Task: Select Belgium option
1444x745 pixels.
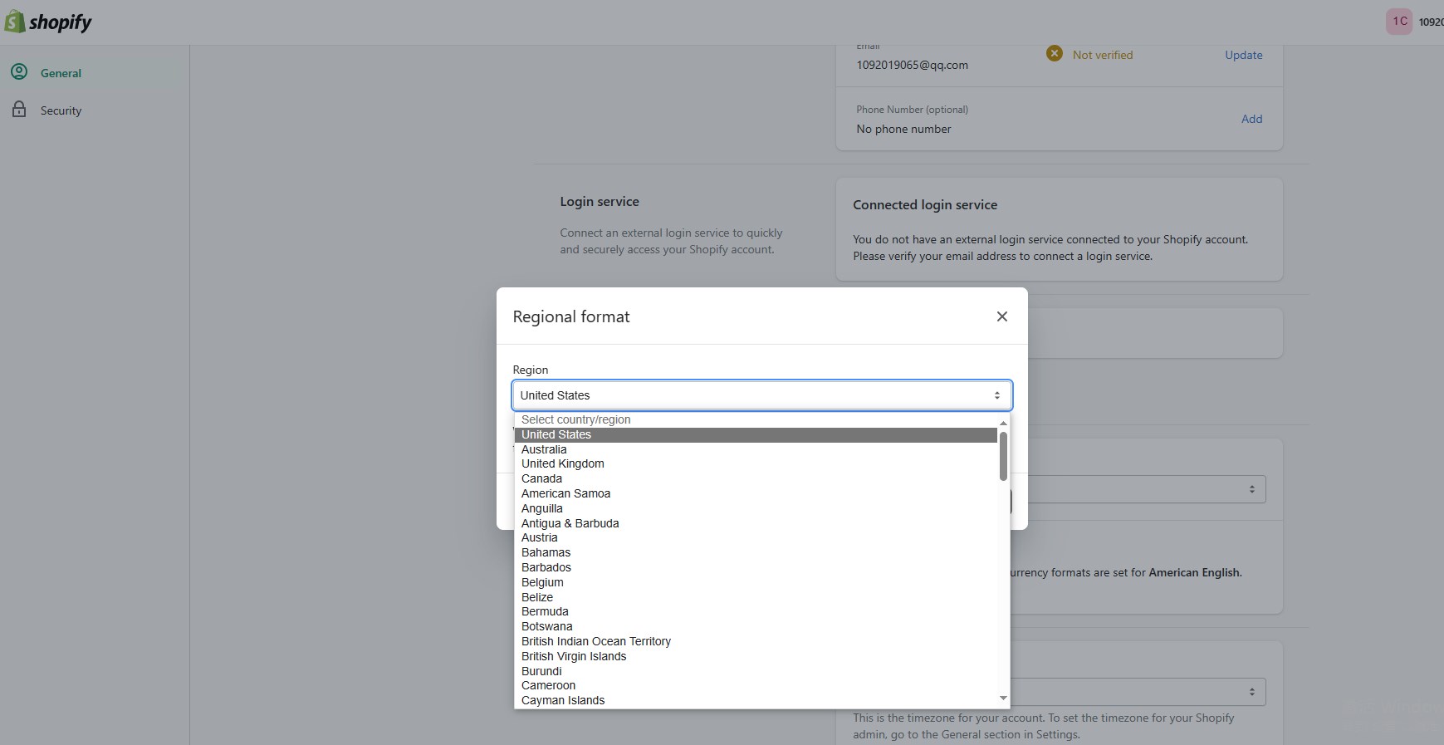Action: coord(756,582)
